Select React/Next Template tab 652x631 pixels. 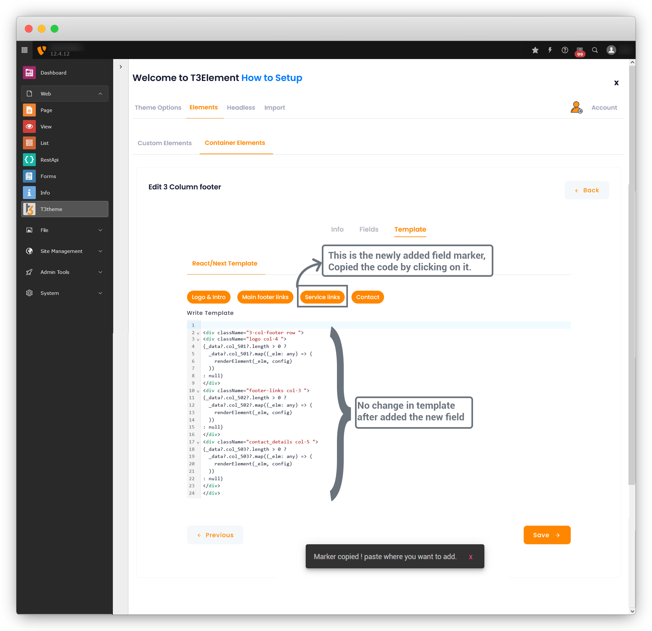(x=224, y=263)
